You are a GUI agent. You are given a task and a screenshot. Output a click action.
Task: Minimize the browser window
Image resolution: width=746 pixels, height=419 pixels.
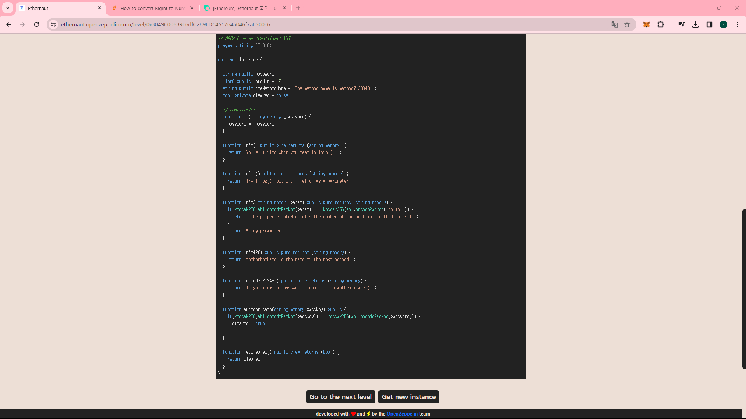click(701, 8)
